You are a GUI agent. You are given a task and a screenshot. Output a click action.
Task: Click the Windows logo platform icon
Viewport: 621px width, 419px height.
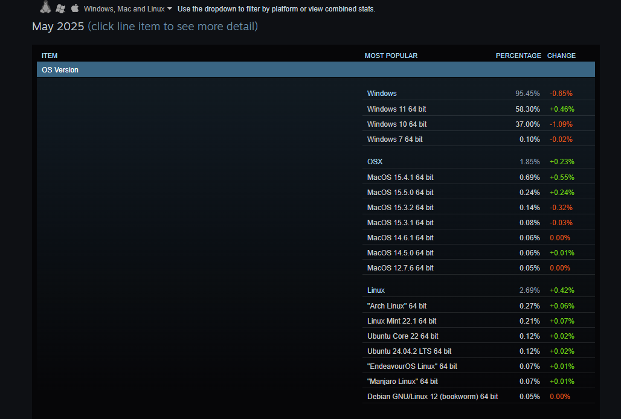pyautogui.click(x=60, y=8)
